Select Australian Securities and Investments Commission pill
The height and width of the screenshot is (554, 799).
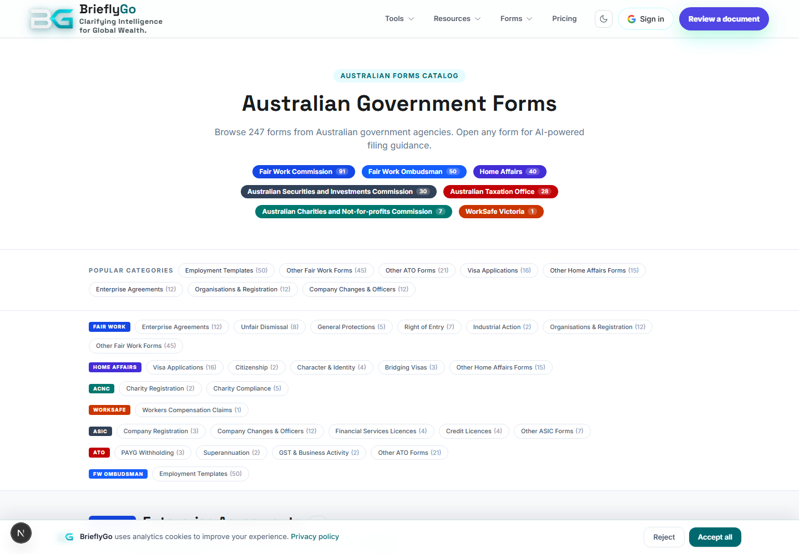click(x=338, y=192)
